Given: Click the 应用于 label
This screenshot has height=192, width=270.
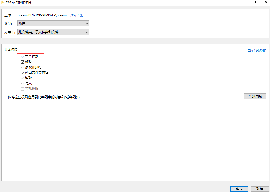Looking at the screenshot, I should [x=10, y=32].
